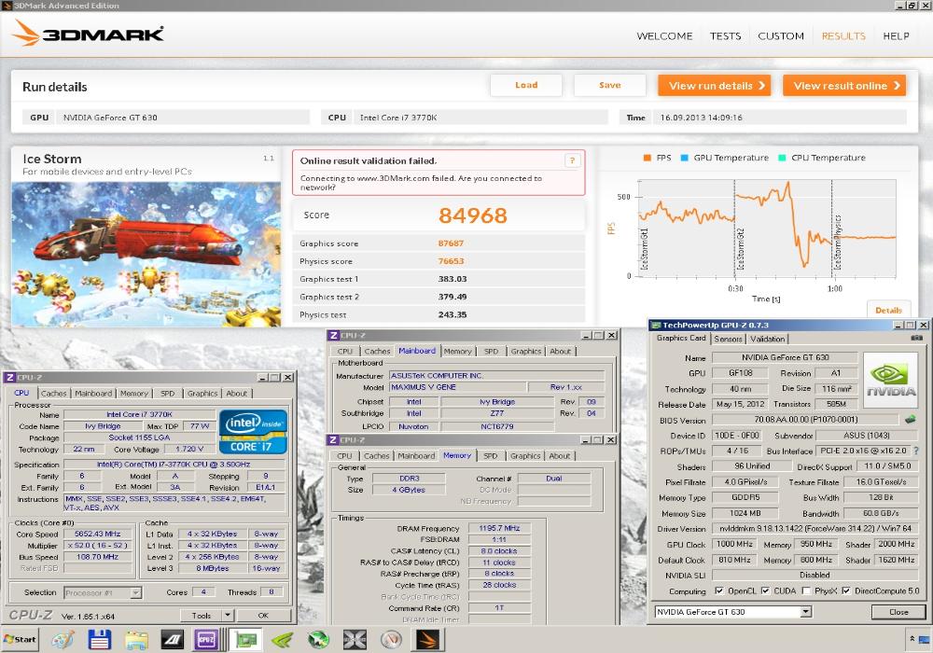Click the Graphics score value 87687
933x653 pixels.
click(x=451, y=243)
